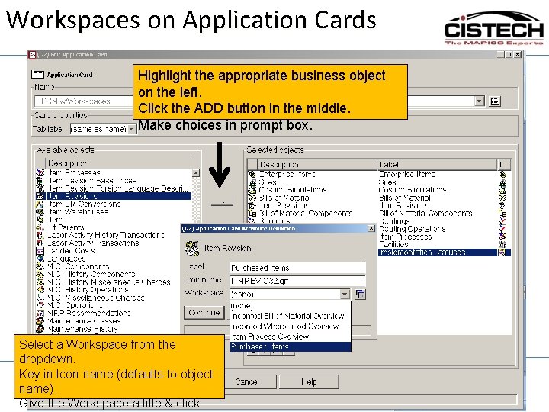Open the Tab label dropdown
This screenshot has height=412, width=549.
click(x=131, y=129)
